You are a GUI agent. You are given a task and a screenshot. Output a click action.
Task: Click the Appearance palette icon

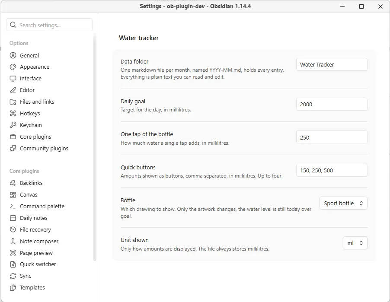tap(13, 67)
